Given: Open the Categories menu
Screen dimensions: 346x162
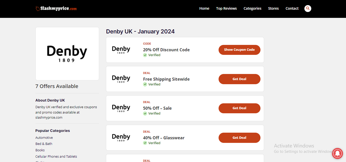Looking at the screenshot, I should coord(252,8).
